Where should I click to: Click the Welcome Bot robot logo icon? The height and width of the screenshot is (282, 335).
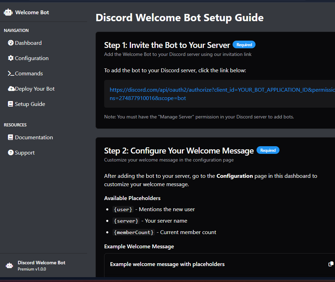coord(8,12)
